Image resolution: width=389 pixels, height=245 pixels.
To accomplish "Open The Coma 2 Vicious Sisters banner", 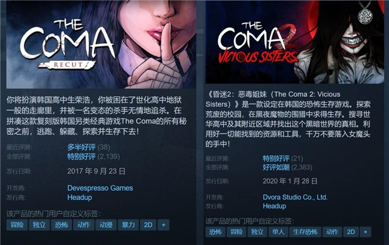I will (x=294, y=42).
